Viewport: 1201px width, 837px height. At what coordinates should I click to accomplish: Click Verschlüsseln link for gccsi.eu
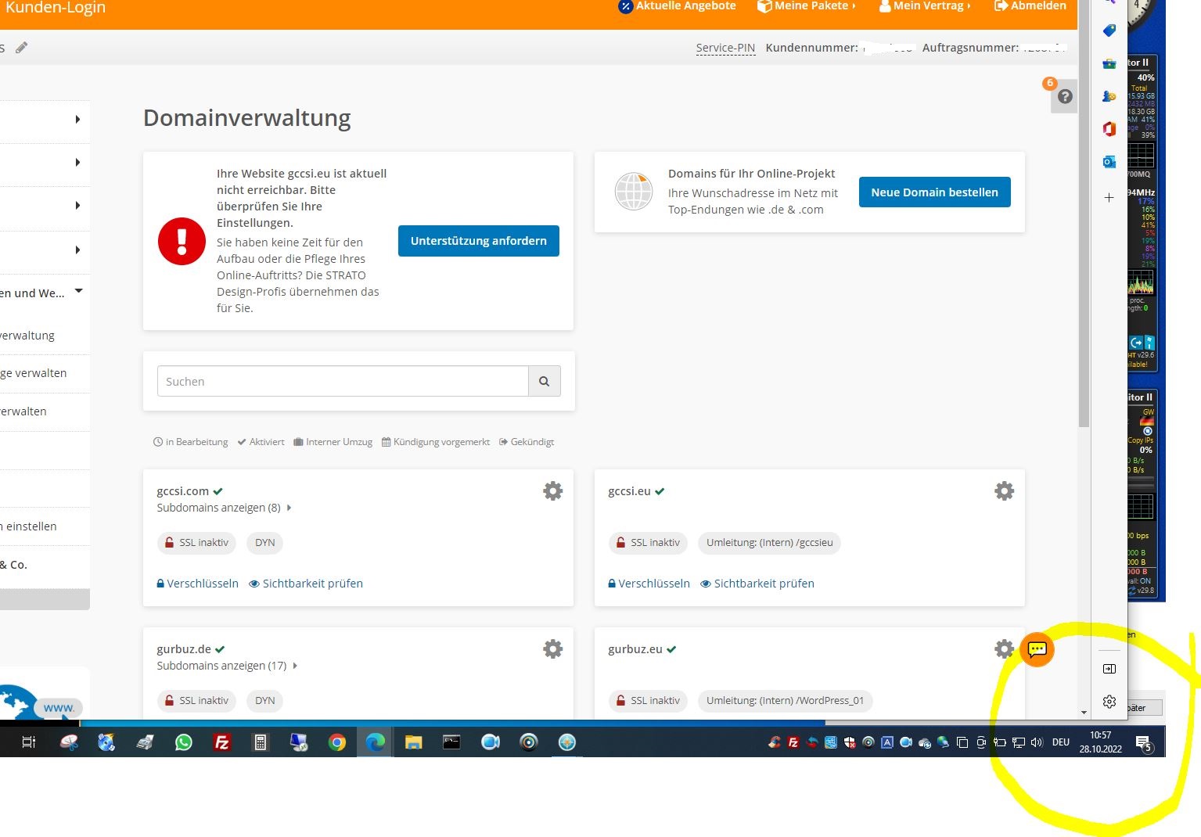click(x=649, y=584)
